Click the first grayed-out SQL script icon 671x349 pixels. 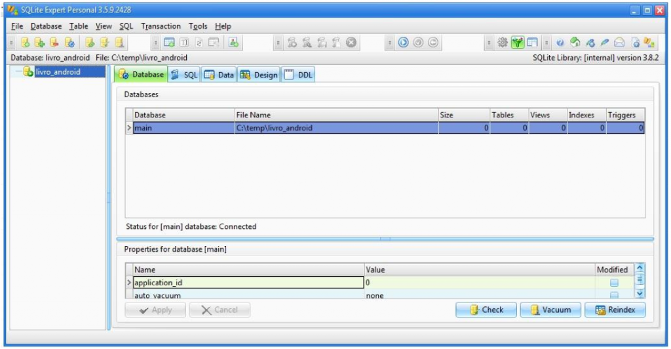(x=292, y=43)
